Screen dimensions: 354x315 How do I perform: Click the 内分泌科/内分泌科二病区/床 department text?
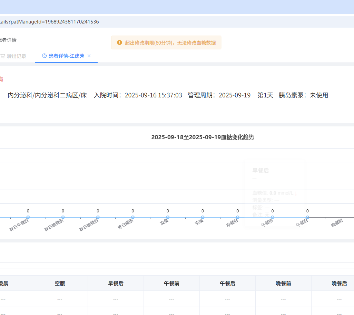point(47,95)
